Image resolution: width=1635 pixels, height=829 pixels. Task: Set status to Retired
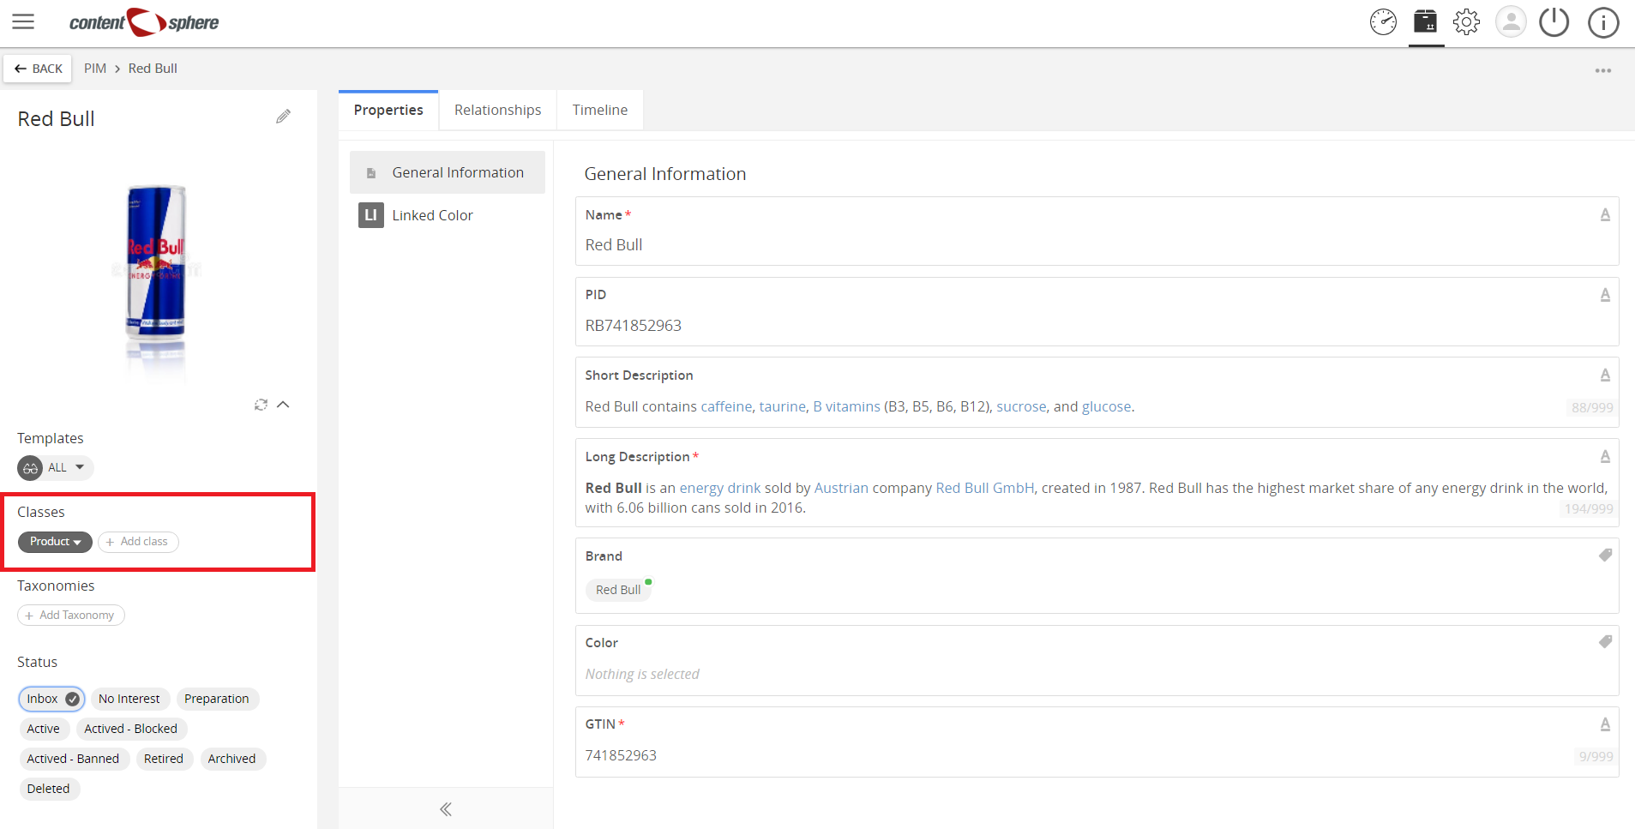click(164, 759)
